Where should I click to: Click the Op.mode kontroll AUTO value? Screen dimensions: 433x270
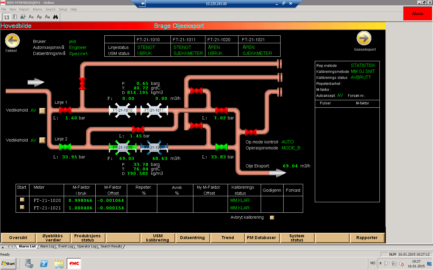[x=287, y=142]
